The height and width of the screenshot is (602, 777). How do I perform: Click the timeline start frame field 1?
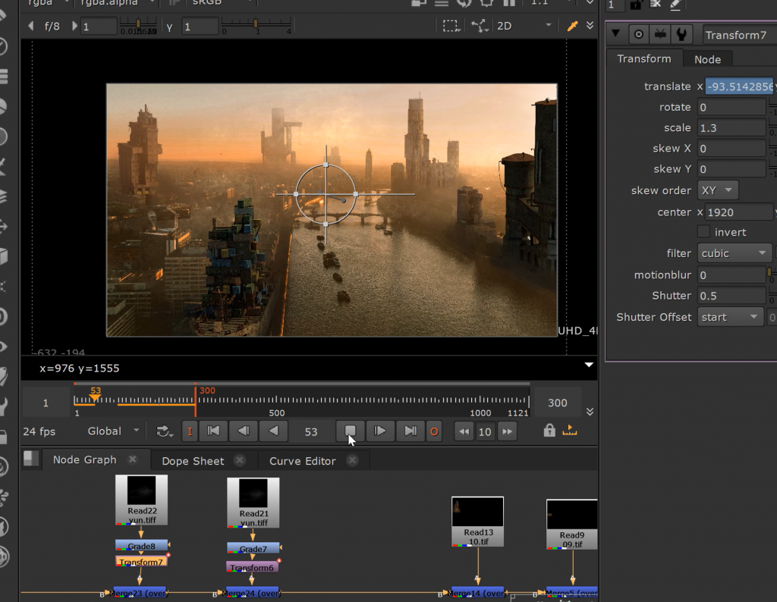tap(46, 403)
